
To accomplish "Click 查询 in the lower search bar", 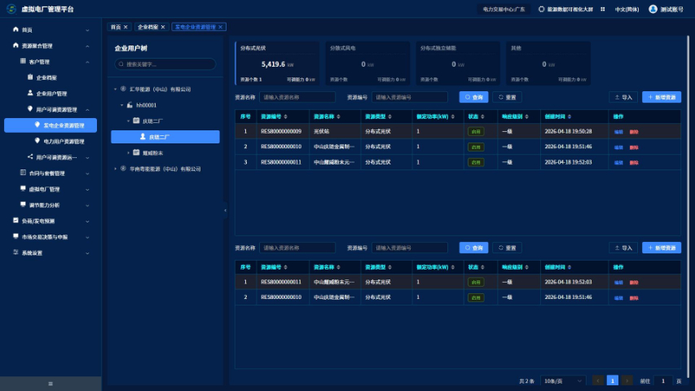I will [x=474, y=248].
